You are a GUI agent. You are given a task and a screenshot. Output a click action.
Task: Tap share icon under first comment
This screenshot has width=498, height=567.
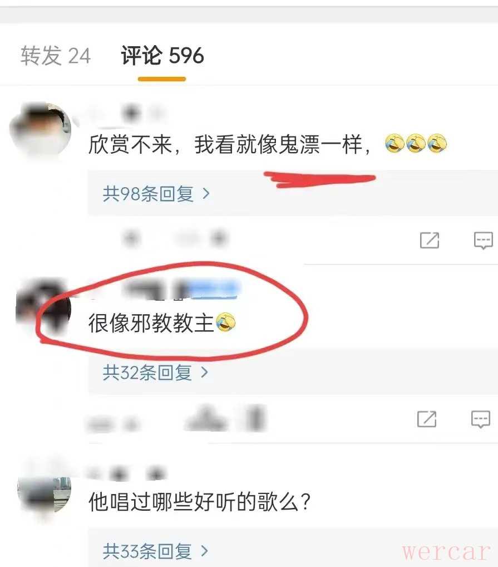tap(430, 240)
